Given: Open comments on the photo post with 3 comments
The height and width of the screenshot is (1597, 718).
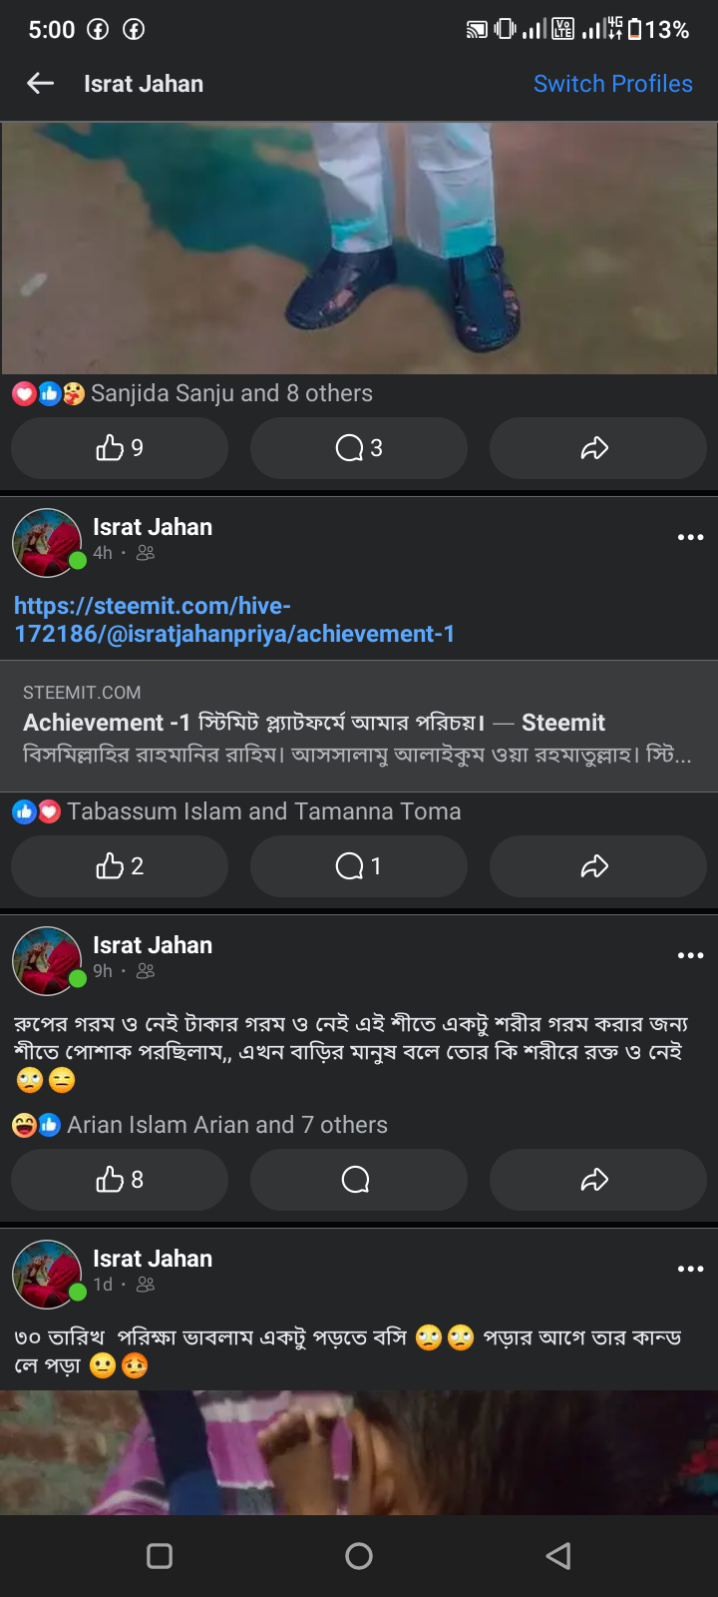Looking at the screenshot, I should (359, 448).
